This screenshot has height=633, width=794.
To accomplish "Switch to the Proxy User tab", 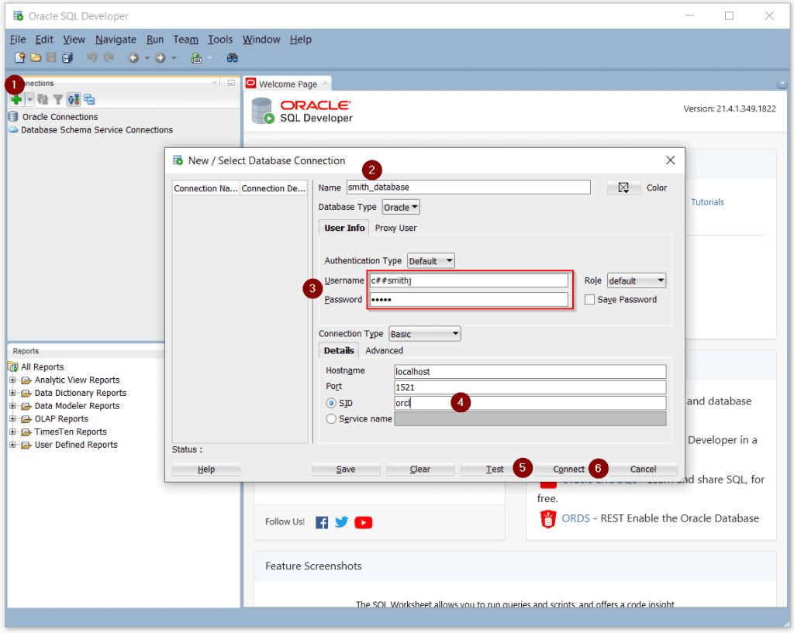I will [396, 229].
